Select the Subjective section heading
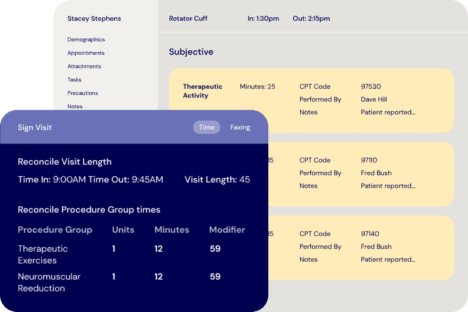This screenshot has width=468, height=312. tap(191, 52)
